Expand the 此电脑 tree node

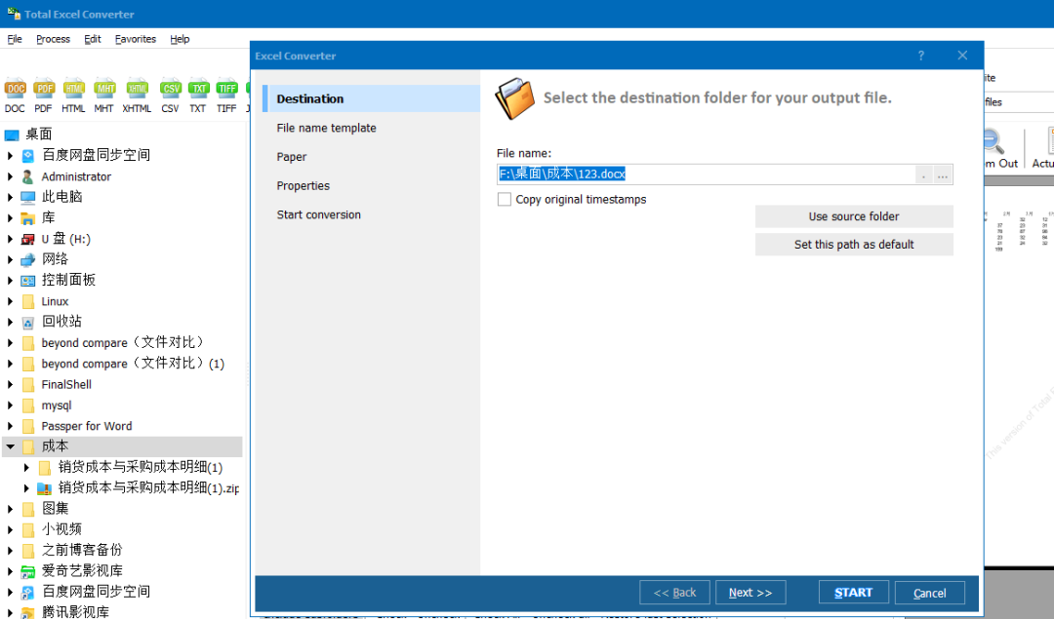(8, 197)
